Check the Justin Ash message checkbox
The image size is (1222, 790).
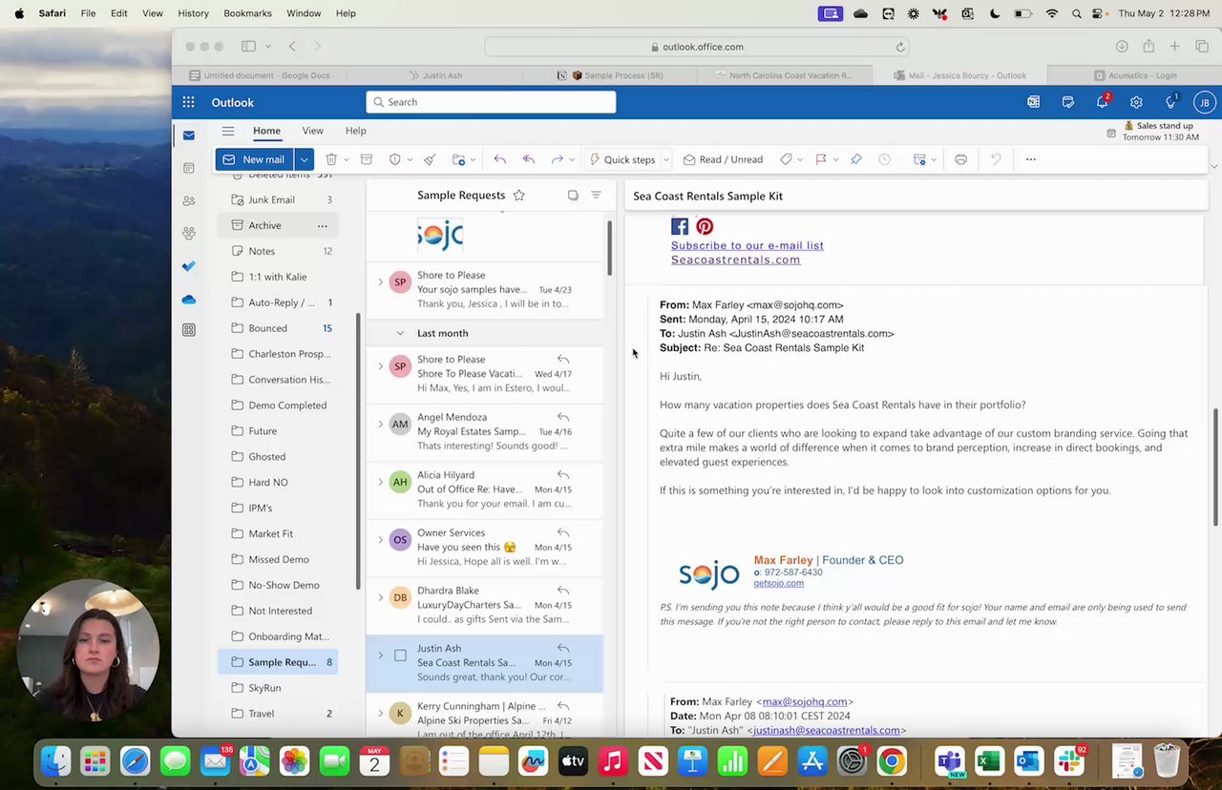400,655
